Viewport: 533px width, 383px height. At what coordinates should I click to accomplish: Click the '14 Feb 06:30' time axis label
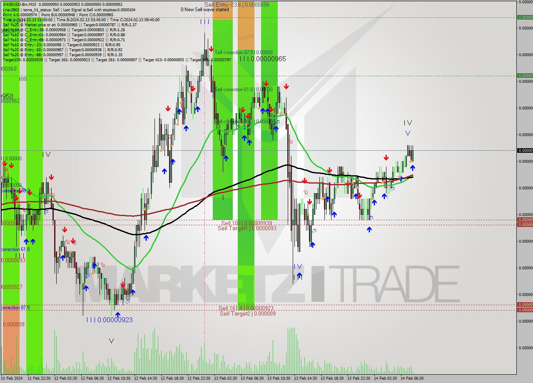(412, 378)
